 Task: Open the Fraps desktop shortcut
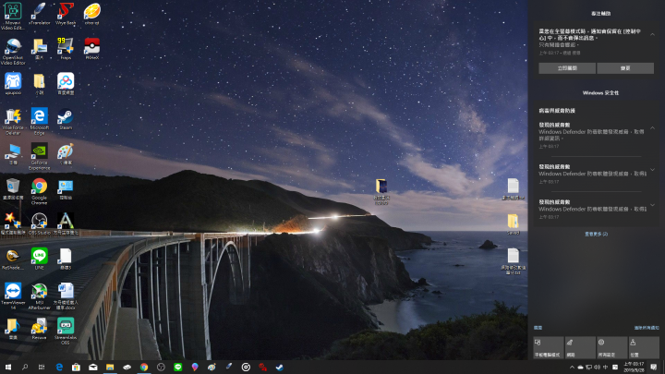(x=66, y=48)
